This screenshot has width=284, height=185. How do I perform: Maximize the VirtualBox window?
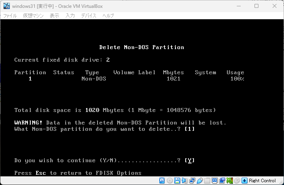[x=256, y=6]
